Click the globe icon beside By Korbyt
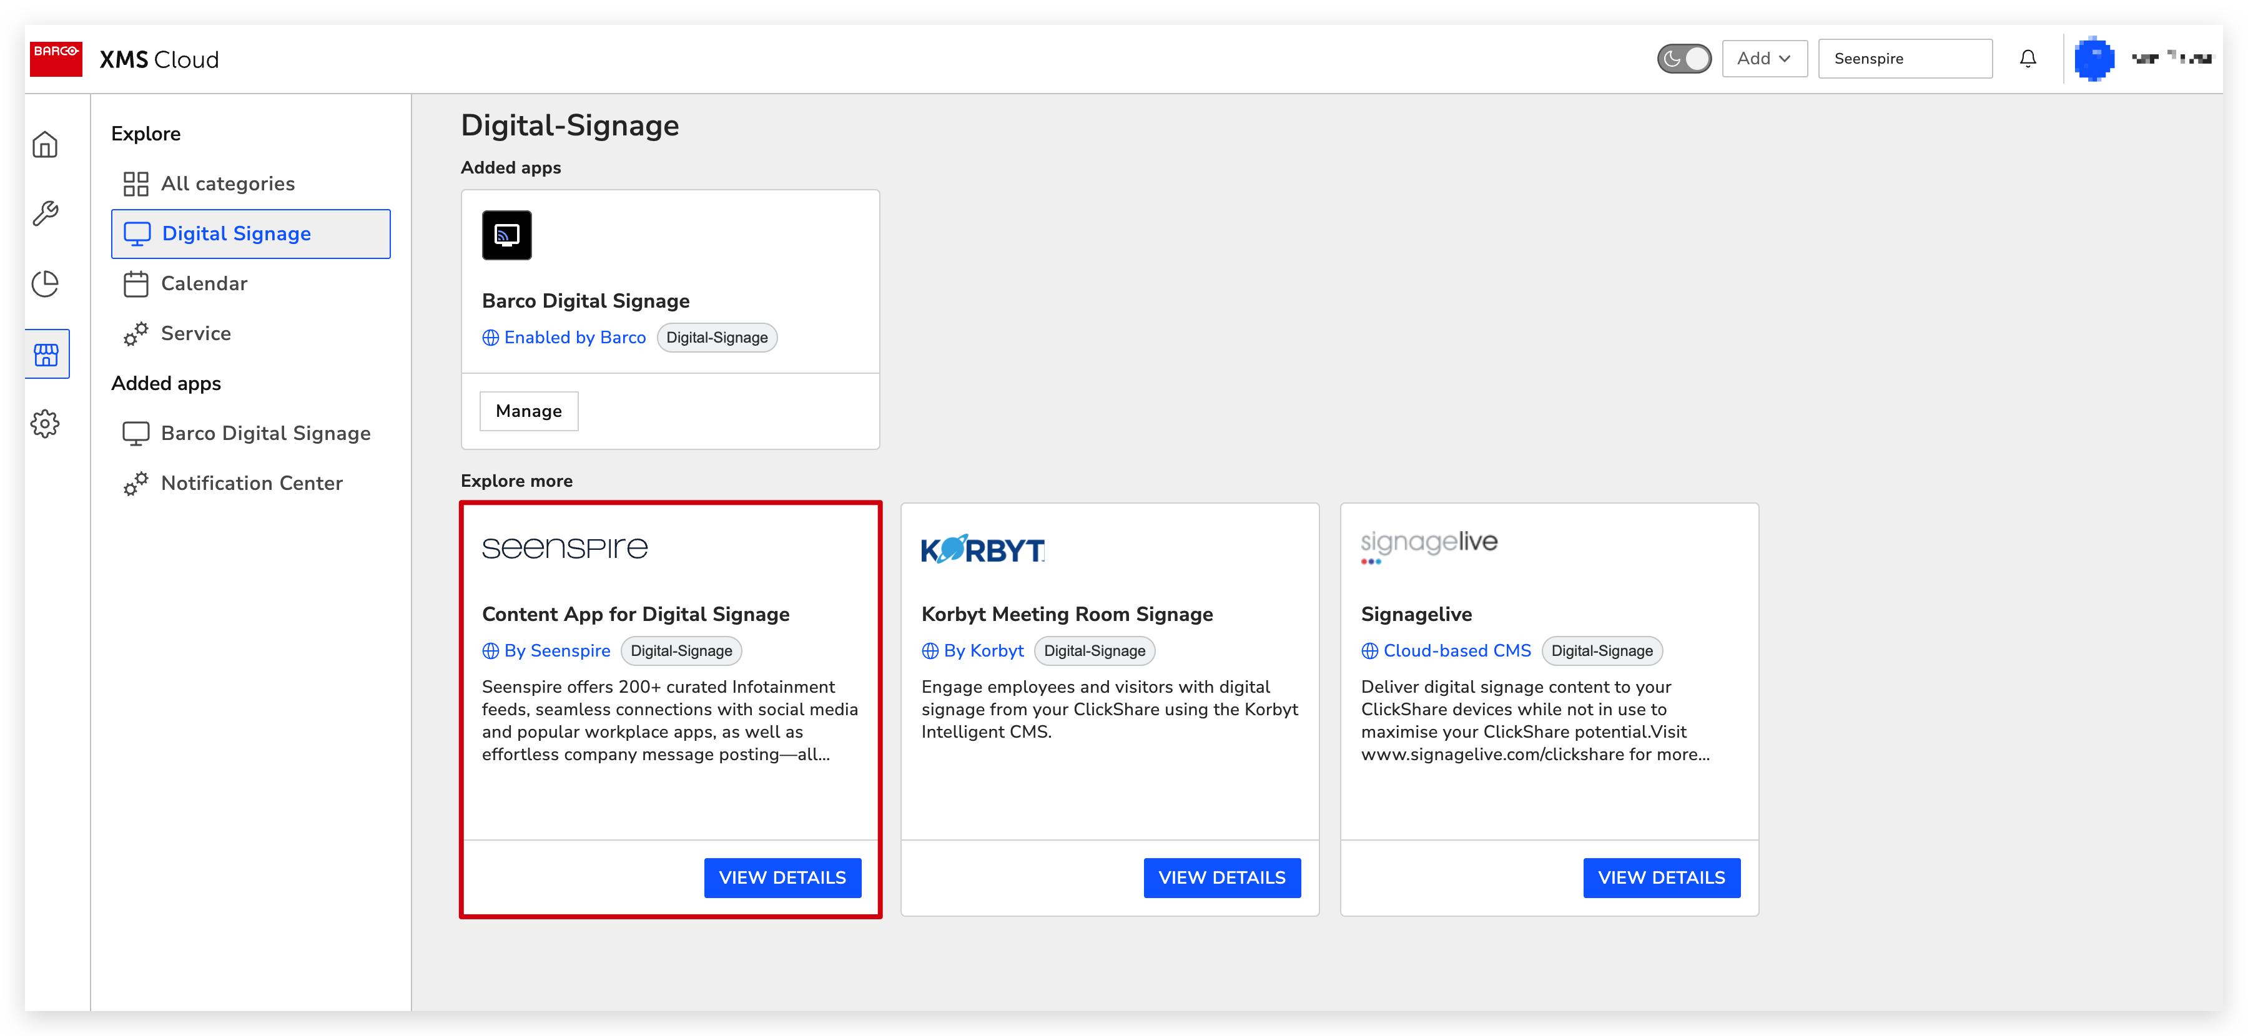The height and width of the screenshot is (1036, 2248). pyautogui.click(x=930, y=650)
